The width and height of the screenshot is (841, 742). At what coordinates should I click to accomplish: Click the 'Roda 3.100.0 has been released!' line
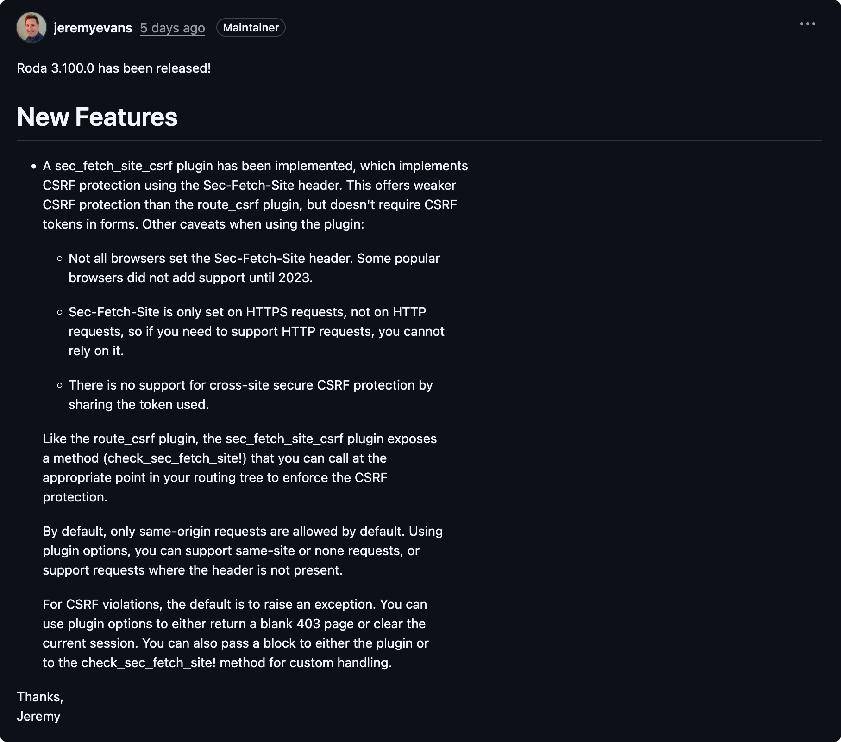point(114,68)
